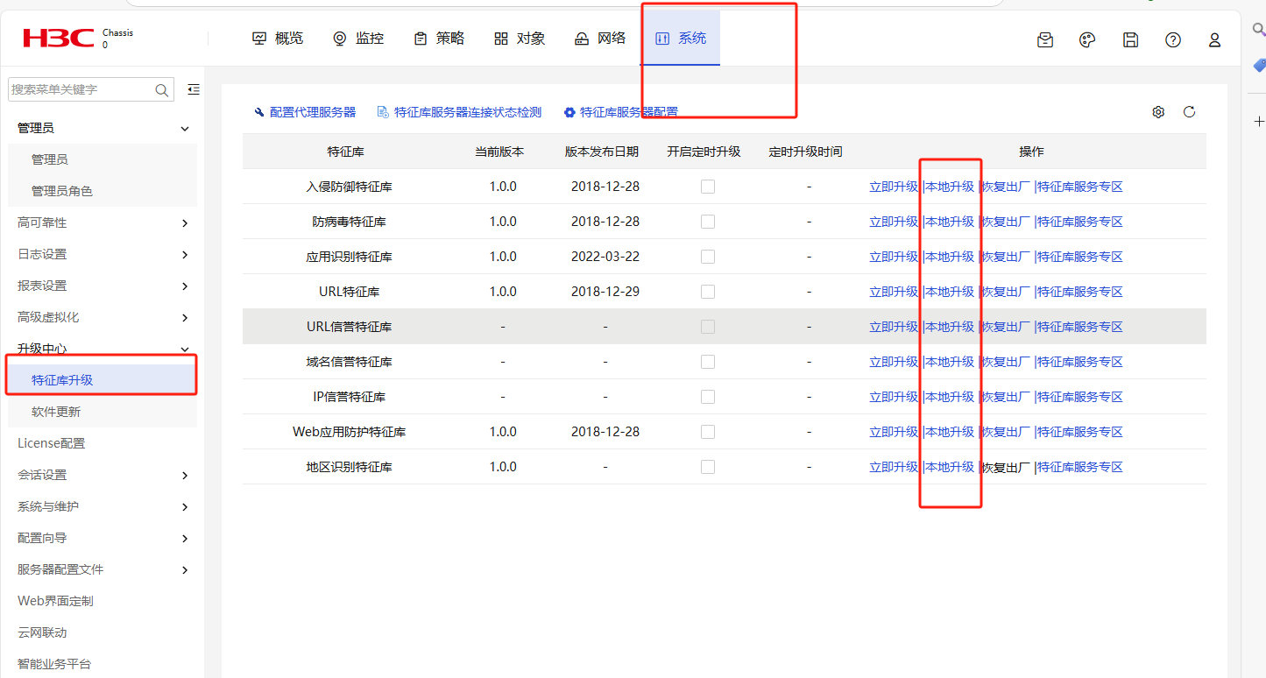The height and width of the screenshot is (678, 1266).
Task: Switch to the 概览 top tab
Action: (x=277, y=39)
